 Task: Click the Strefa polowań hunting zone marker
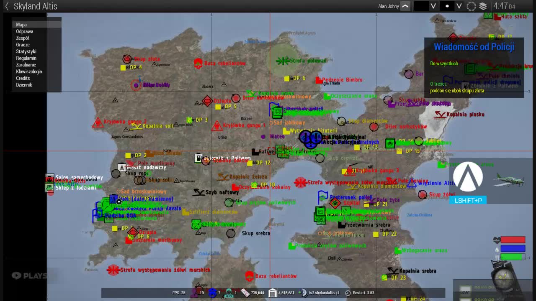(x=283, y=61)
